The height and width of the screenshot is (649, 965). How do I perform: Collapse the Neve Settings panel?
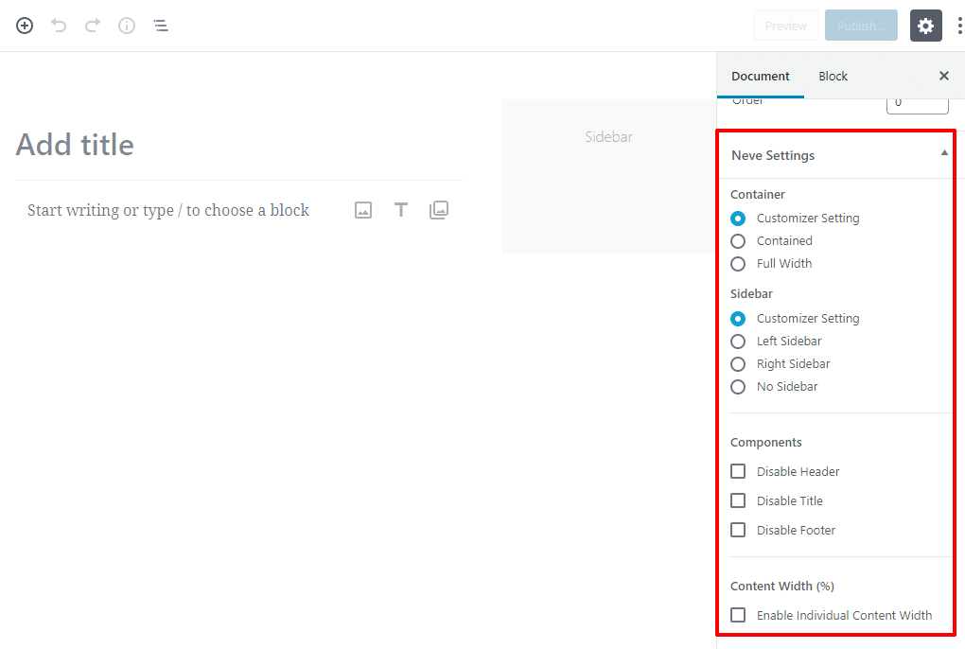943,154
